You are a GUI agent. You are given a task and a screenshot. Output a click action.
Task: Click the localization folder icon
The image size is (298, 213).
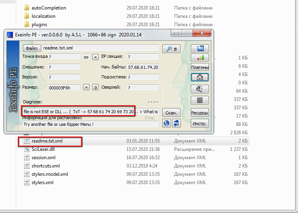coord(27,16)
